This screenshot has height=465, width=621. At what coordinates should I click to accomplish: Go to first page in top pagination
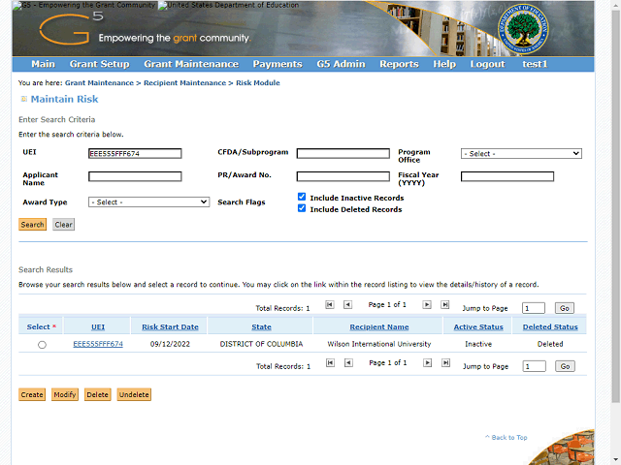330,304
